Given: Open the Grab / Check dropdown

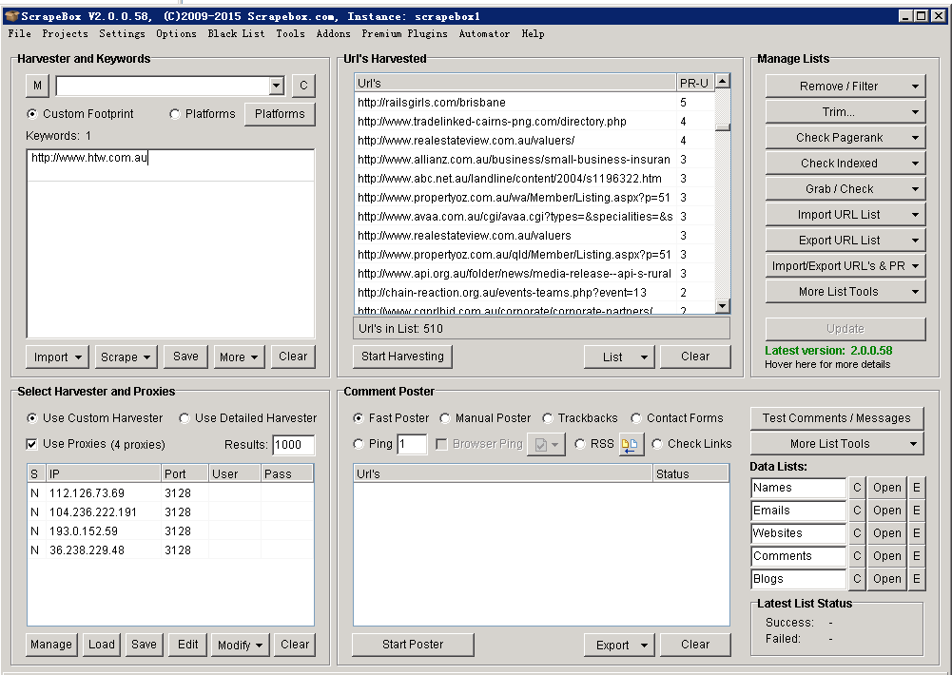Looking at the screenshot, I should [x=845, y=189].
